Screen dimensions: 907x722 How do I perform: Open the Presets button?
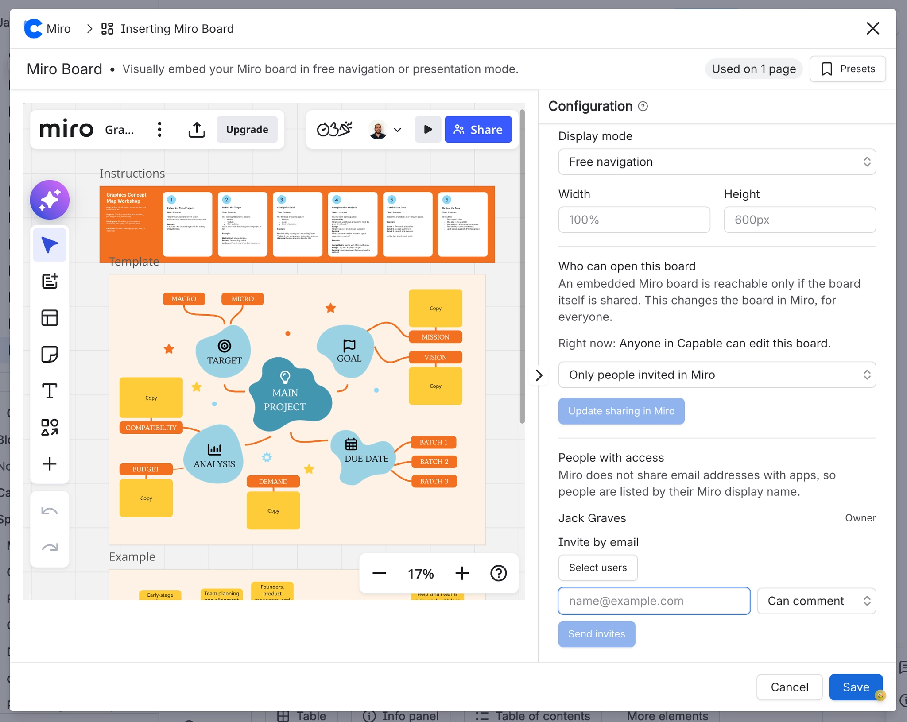pos(848,69)
